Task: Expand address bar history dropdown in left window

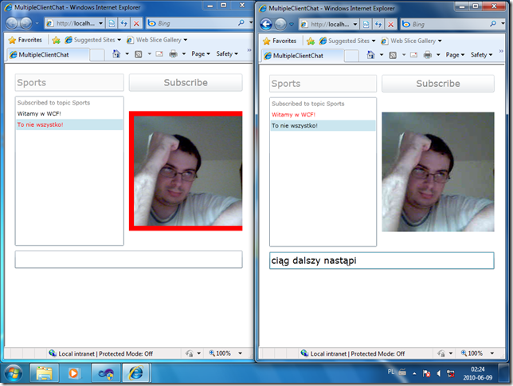Action: click(x=100, y=23)
